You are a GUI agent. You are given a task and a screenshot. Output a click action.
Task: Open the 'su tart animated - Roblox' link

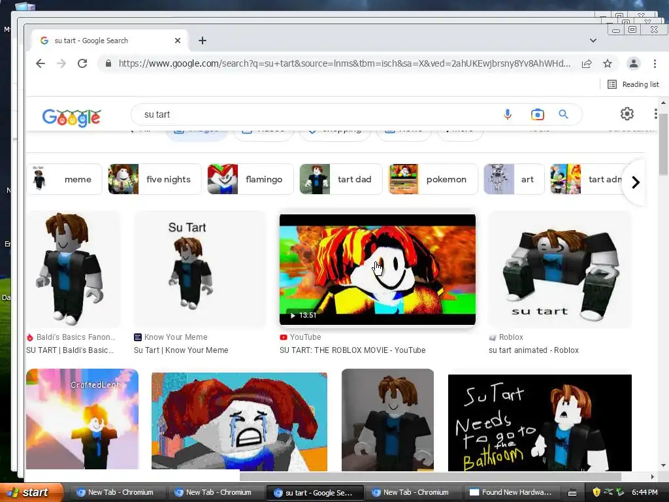click(x=534, y=350)
